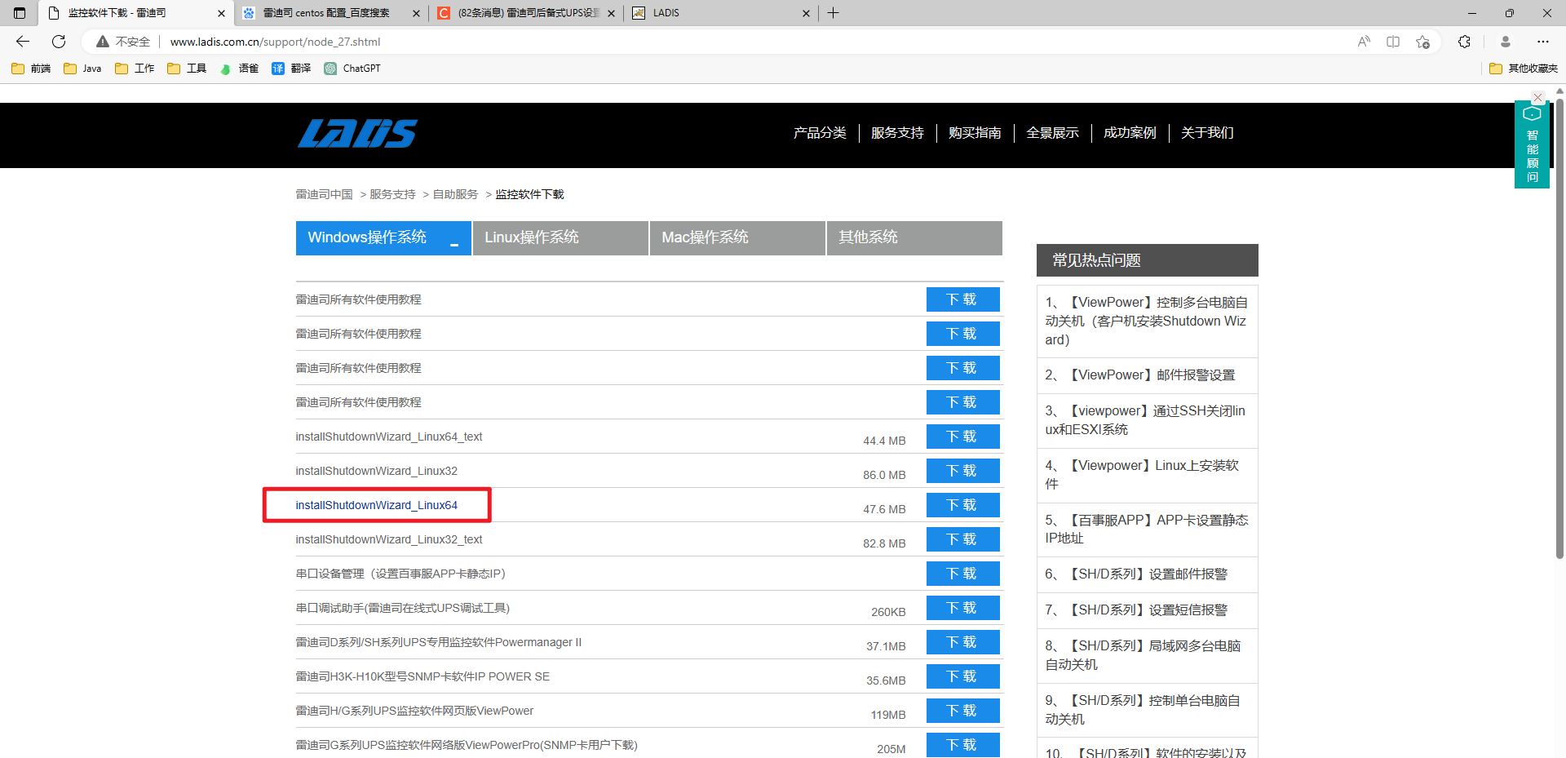
Task: Open the 关于我们 nav menu
Action: click(x=1207, y=133)
